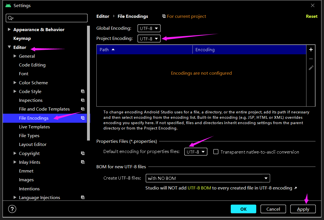This screenshot has width=324, height=220.
Task: Click project icon beside File Encodings
Action: pyautogui.click(x=83, y=118)
